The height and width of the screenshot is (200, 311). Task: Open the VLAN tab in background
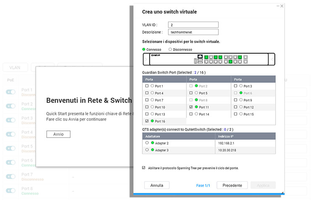[15, 67]
